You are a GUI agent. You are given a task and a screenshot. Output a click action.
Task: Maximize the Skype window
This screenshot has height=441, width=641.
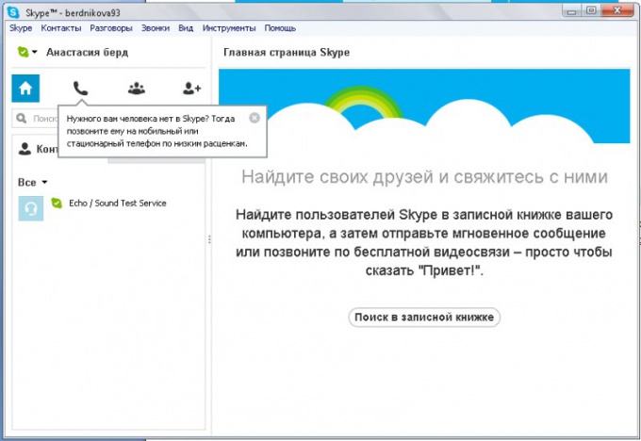591,11
